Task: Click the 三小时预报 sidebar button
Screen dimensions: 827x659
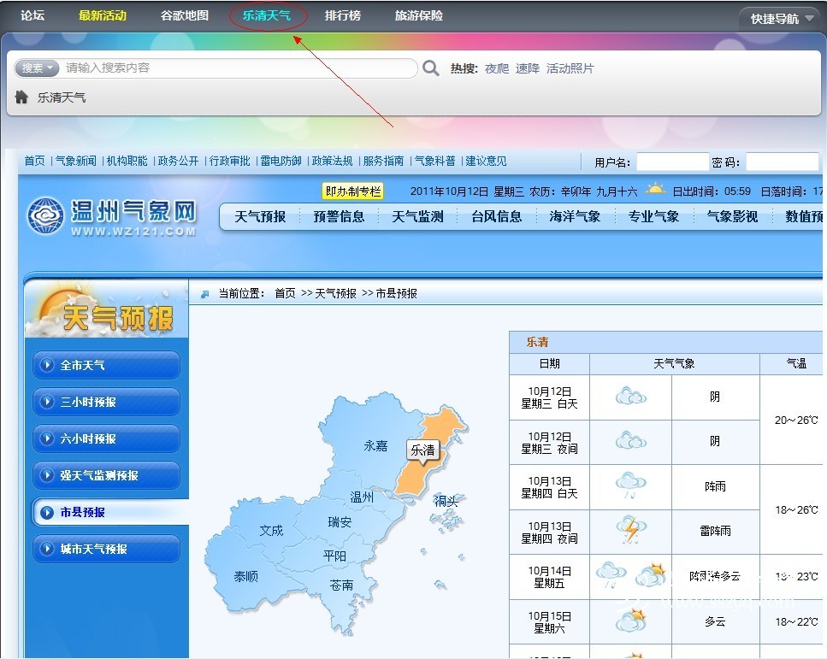Action: 106,402
